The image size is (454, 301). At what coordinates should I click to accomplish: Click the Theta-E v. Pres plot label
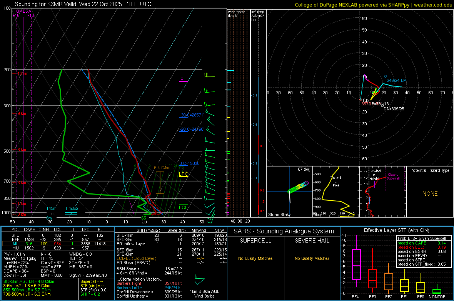coord(336,181)
